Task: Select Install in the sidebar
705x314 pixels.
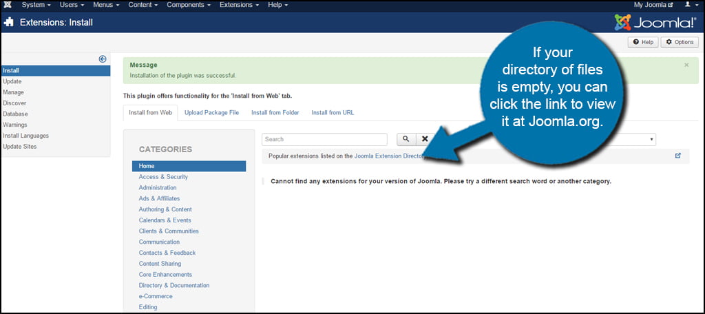Action: coord(55,71)
